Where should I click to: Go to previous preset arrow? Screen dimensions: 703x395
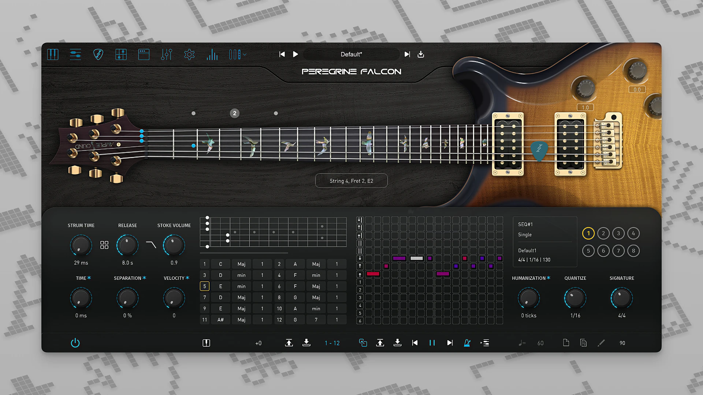click(282, 54)
